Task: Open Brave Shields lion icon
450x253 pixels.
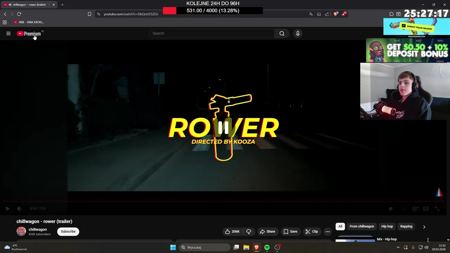Action: 336,14
